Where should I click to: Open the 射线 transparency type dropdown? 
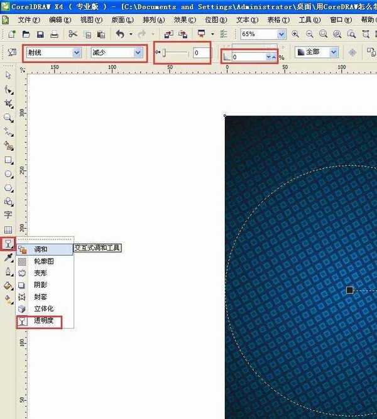(54, 53)
